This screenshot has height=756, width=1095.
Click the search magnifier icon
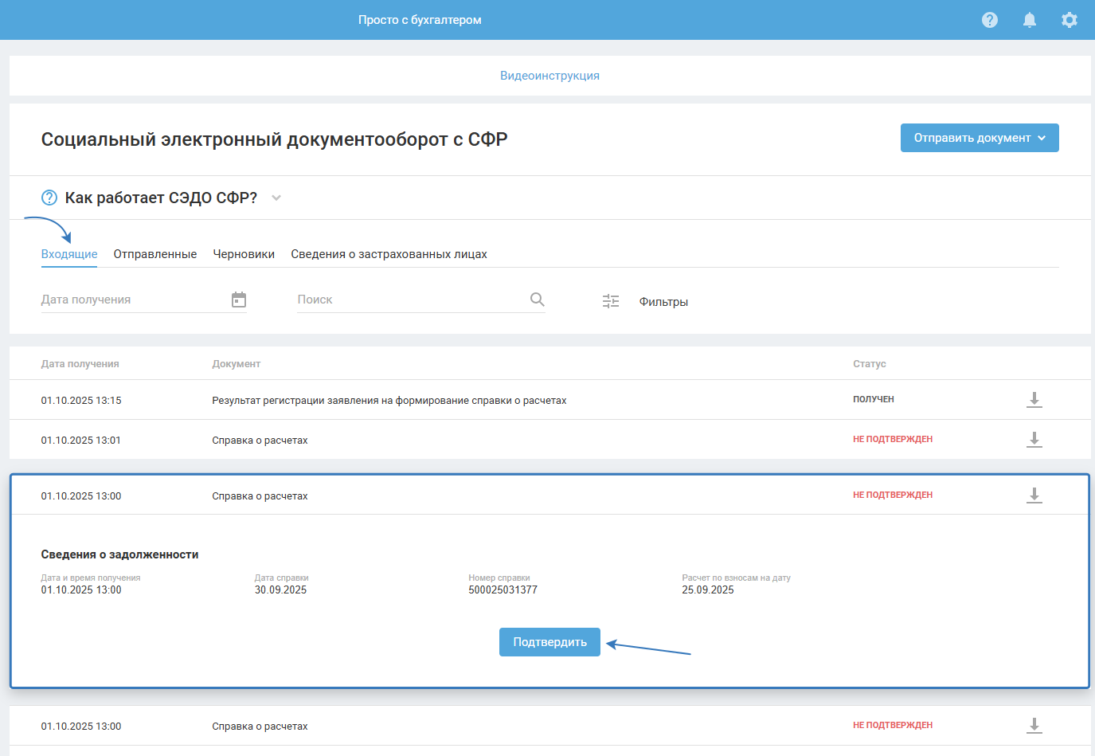point(538,300)
